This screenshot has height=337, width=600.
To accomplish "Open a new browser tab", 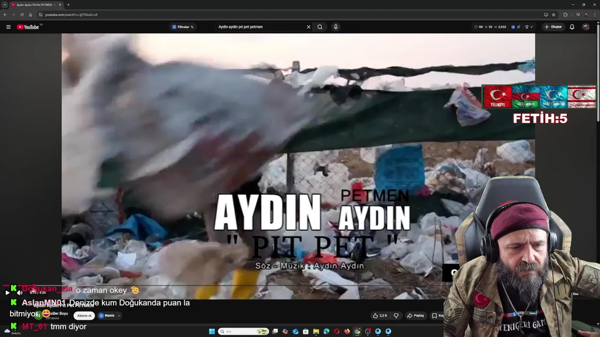I will pyautogui.click(x=68, y=5).
